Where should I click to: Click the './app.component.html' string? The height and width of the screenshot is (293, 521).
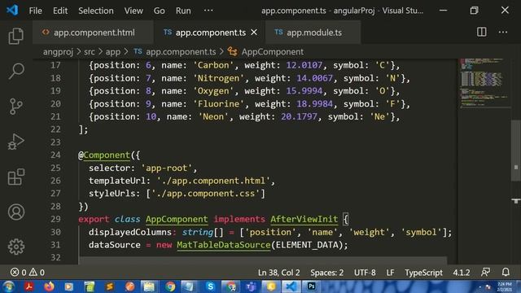coord(213,181)
